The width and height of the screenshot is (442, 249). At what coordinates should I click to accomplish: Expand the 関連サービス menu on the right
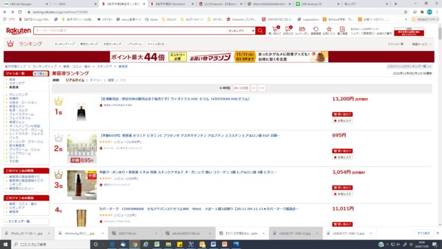tap(422, 44)
